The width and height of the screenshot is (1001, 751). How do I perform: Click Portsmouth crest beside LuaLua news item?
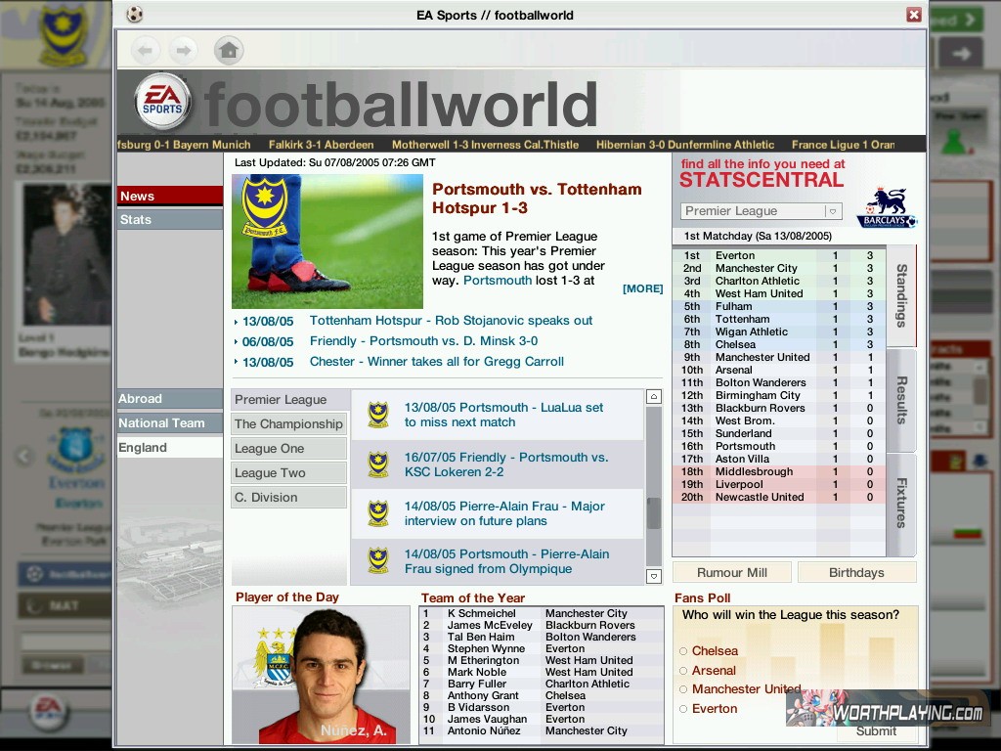pyautogui.click(x=378, y=415)
